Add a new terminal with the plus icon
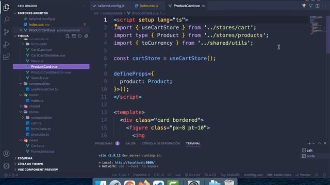The width and height of the screenshot is (330, 185). click(309, 143)
